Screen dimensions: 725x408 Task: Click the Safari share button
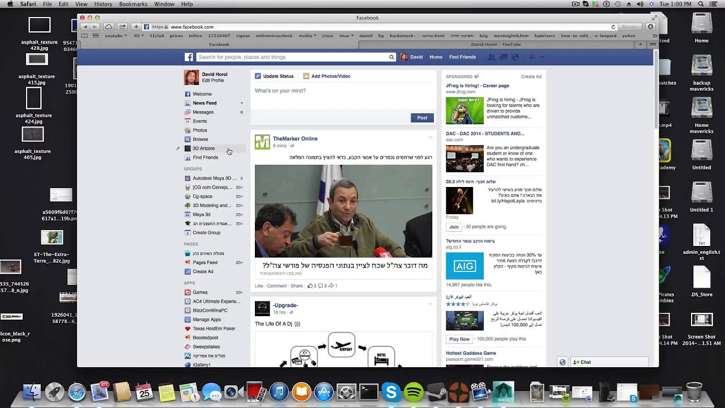click(x=121, y=27)
